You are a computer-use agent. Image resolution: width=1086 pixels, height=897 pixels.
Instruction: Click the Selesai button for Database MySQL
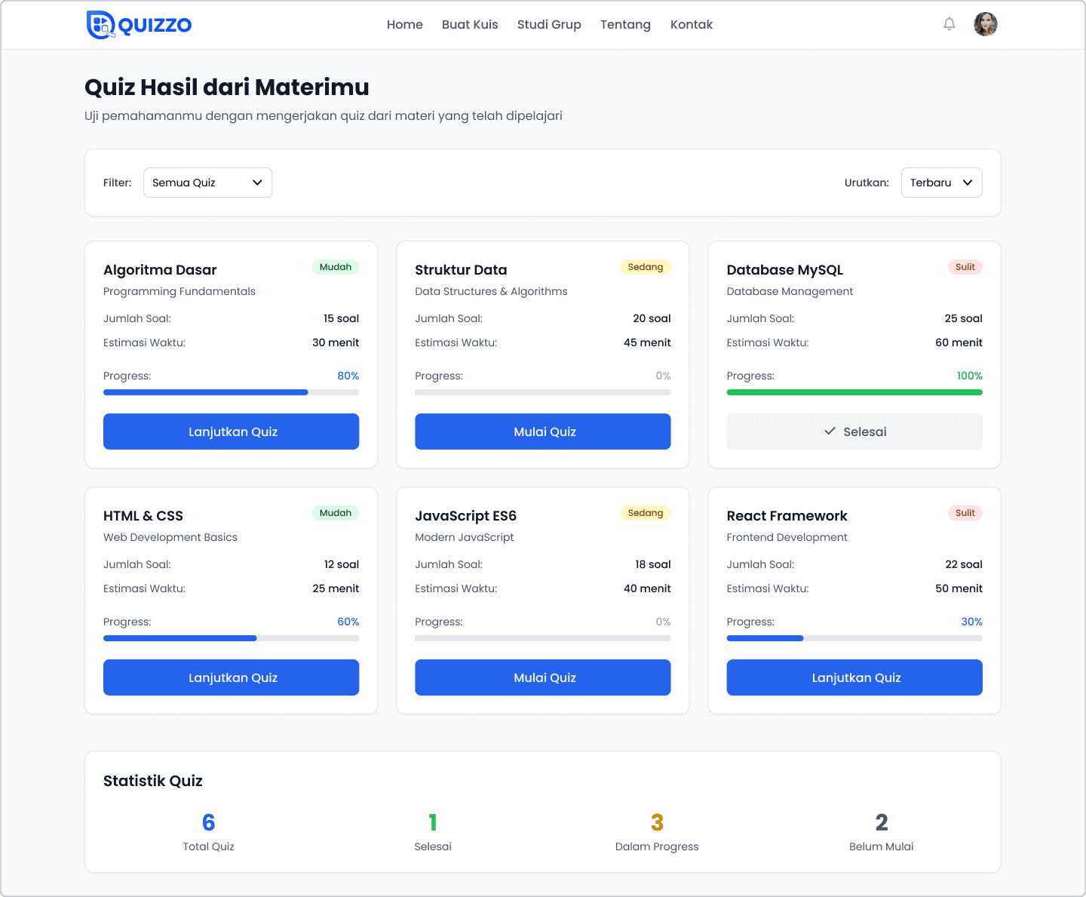(x=854, y=432)
